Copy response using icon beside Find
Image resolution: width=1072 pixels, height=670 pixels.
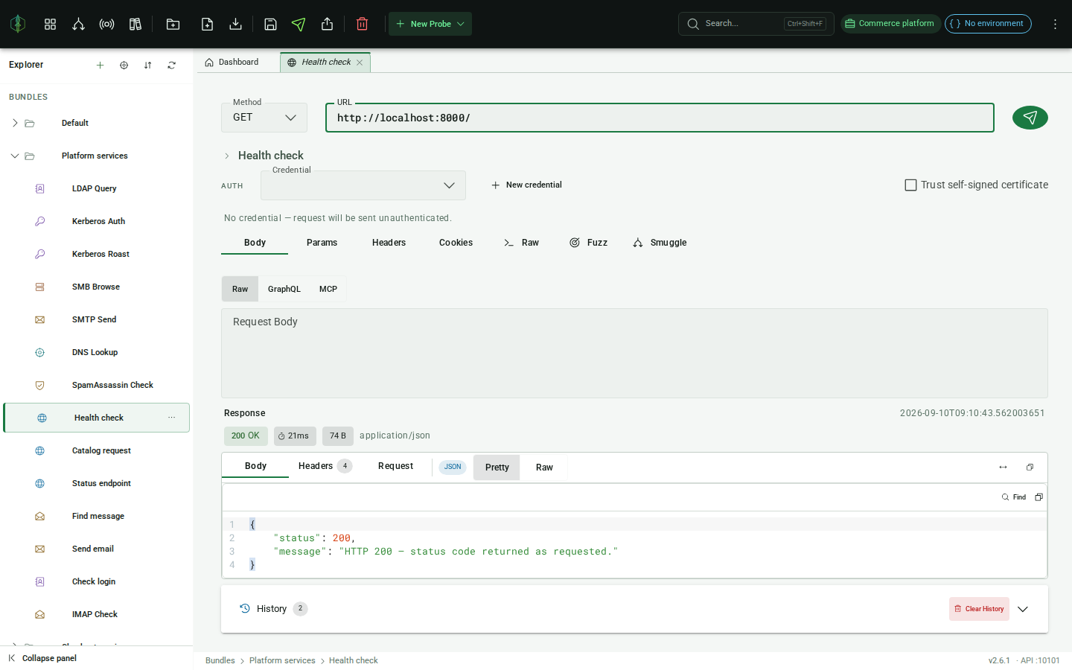[1038, 497]
